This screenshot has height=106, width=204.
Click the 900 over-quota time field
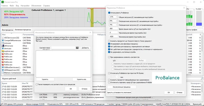[113, 29]
